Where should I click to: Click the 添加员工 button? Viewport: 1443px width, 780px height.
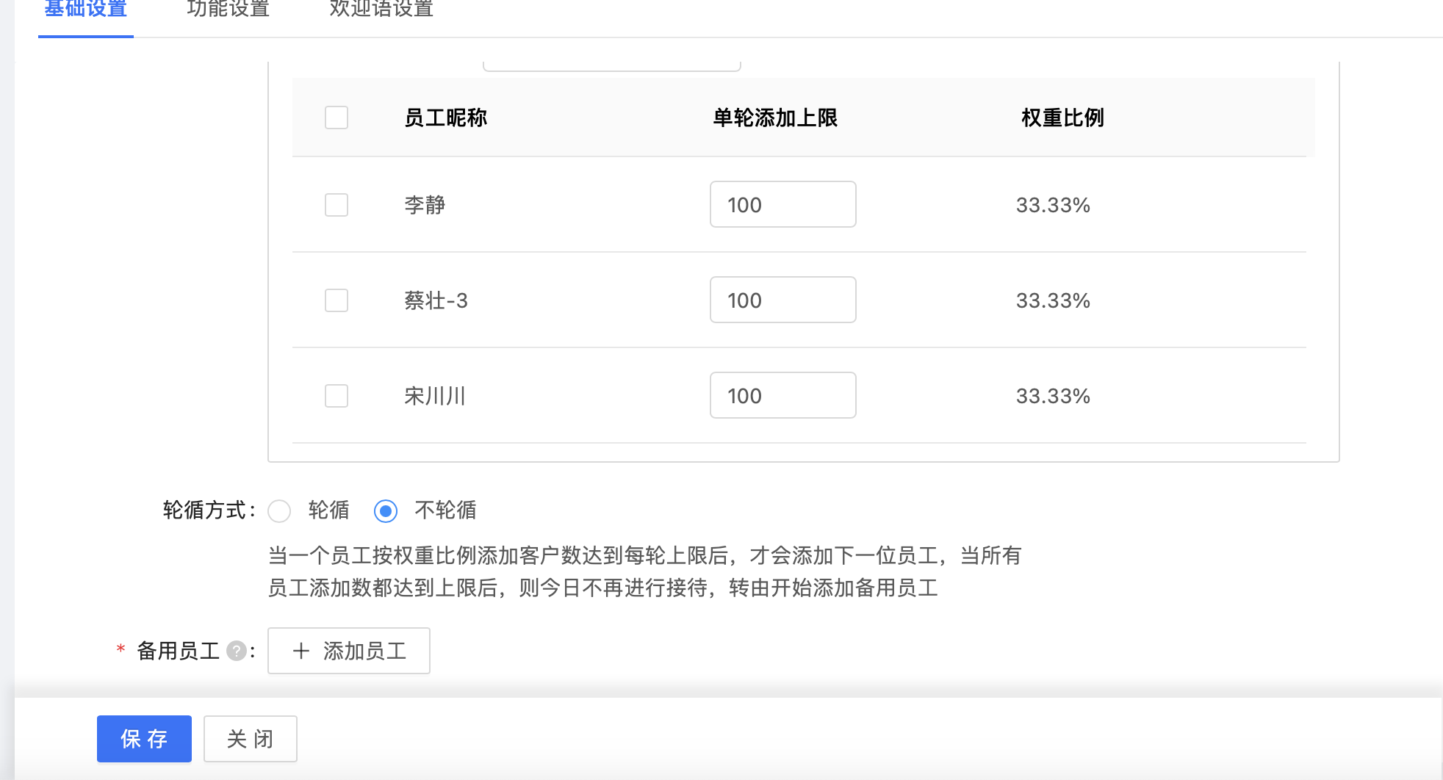click(x=349, y=651)
